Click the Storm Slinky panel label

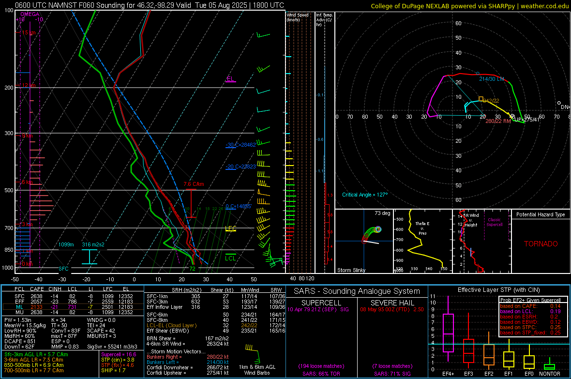[351, 270]
